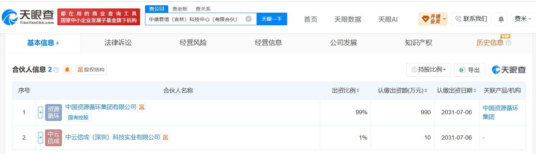This screenshot has width=536, height=154.
Task: Click the 2031-07-06 date in row 2
Action: click(x=456, y=137)
